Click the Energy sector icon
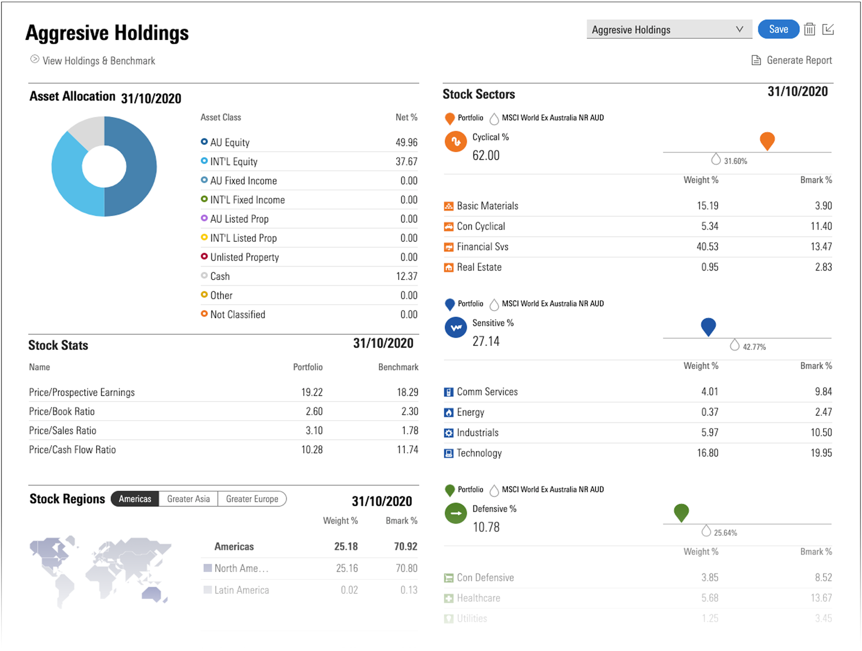862x651 pixels. point(449,413)
